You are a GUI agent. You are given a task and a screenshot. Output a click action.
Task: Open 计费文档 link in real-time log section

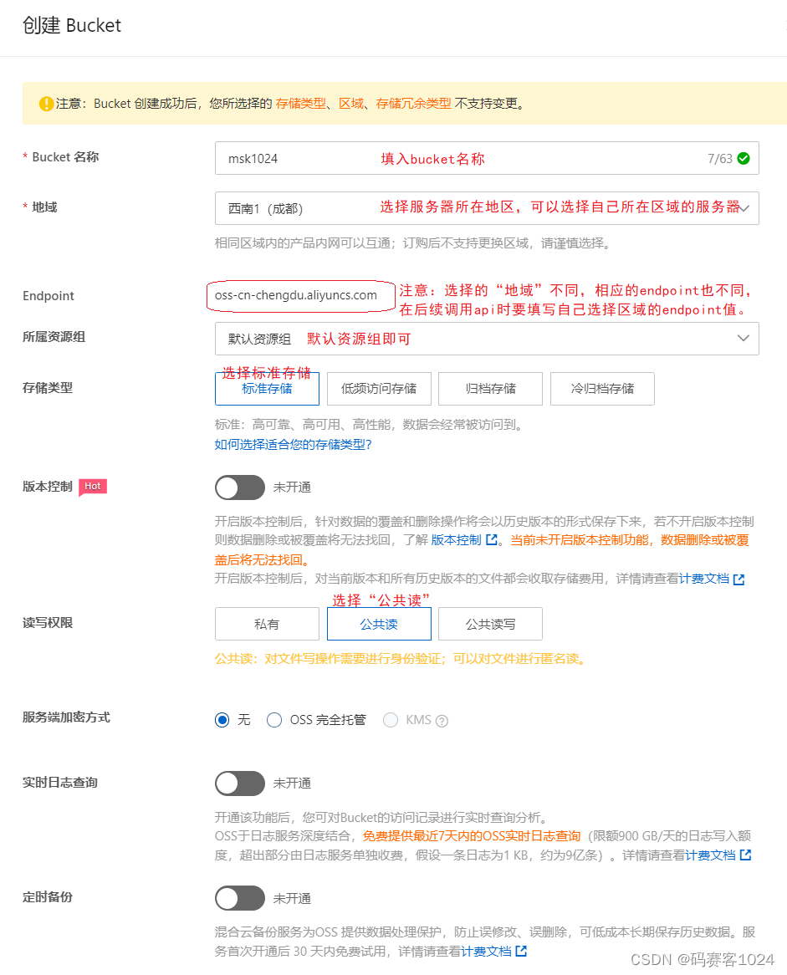(710, 855)
